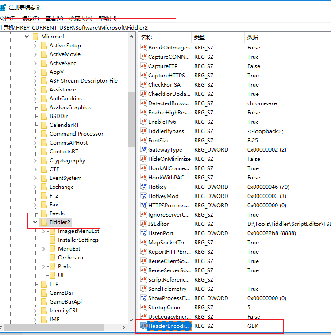Select the GameBarApi key
Screen dimensions: 331x335
(65, 302)
